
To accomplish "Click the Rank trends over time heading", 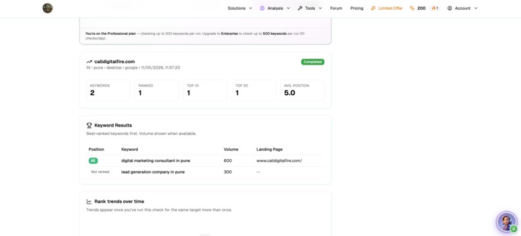I will 120,202.
